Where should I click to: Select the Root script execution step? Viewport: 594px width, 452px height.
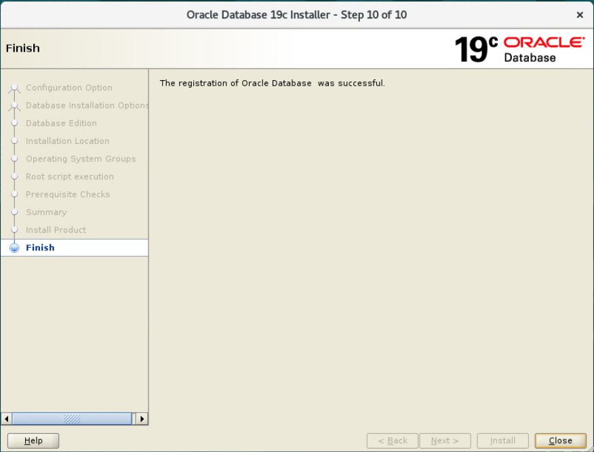[70, 176]
